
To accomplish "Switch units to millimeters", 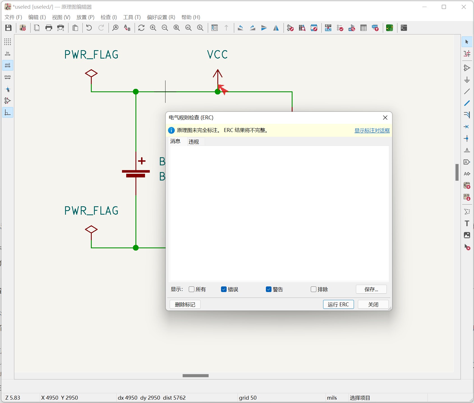I will (x=8, y=77).
